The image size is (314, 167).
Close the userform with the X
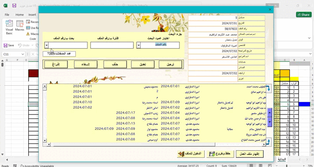pyautogui.click(x=270, y=9)
